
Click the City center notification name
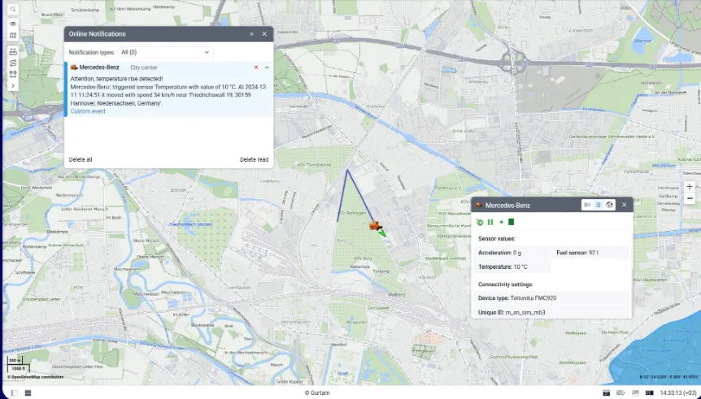[143, 67]
